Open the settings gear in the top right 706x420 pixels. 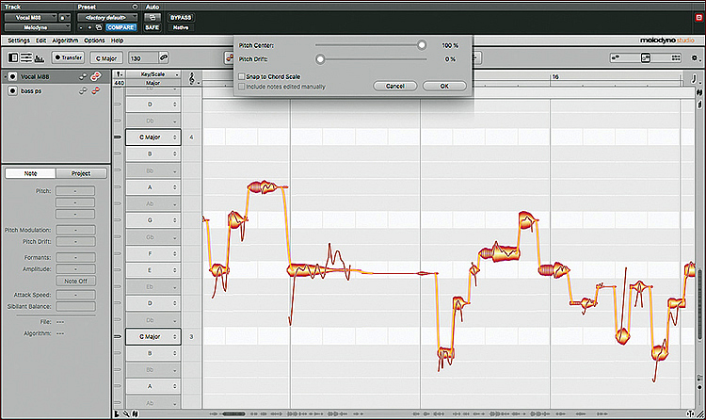[x=697, y=58]
